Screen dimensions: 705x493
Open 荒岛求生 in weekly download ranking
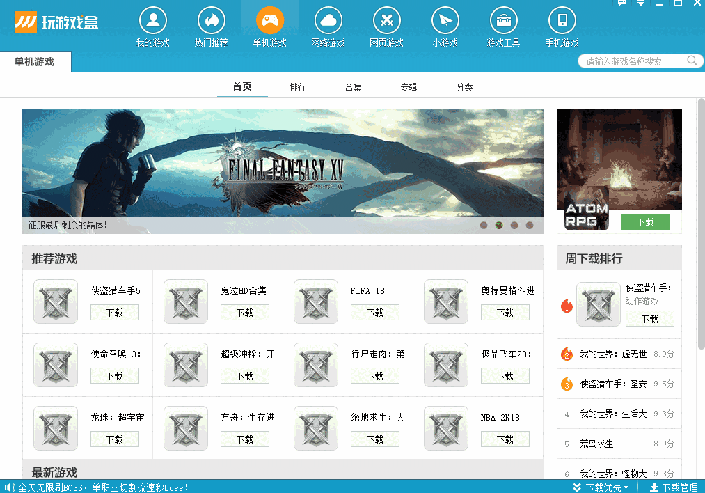click(x=596, y=444)
